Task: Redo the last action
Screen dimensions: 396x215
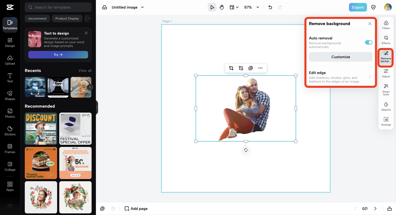Action: [x=280, y=7]
